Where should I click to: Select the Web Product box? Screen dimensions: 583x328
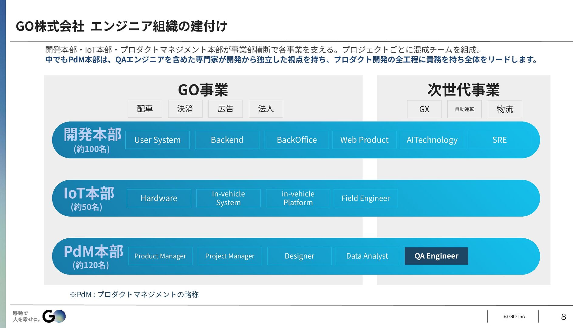click(x=364, y=140)
